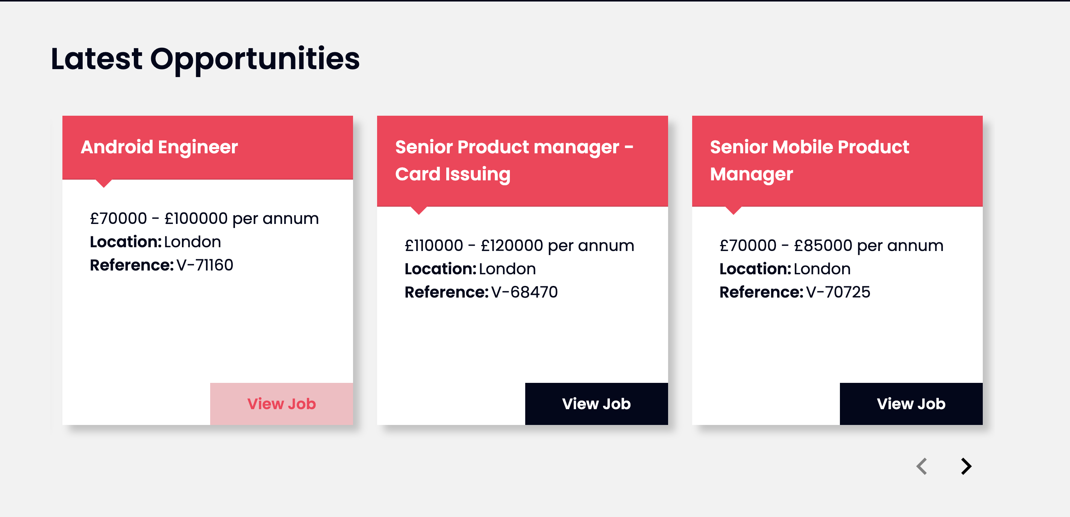Image resolution: width=1070 pixels, height=517 pixels.
Task: Select Senior Mobile Product Manager title
Action: coord(809,161)
